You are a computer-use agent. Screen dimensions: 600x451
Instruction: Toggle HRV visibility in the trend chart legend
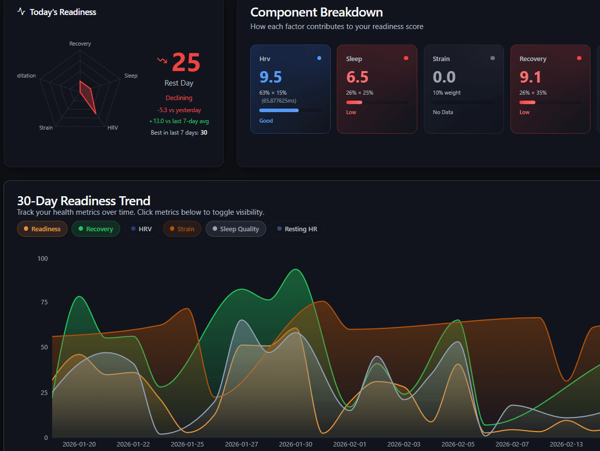pyautogui.click(x=142, y=229)
